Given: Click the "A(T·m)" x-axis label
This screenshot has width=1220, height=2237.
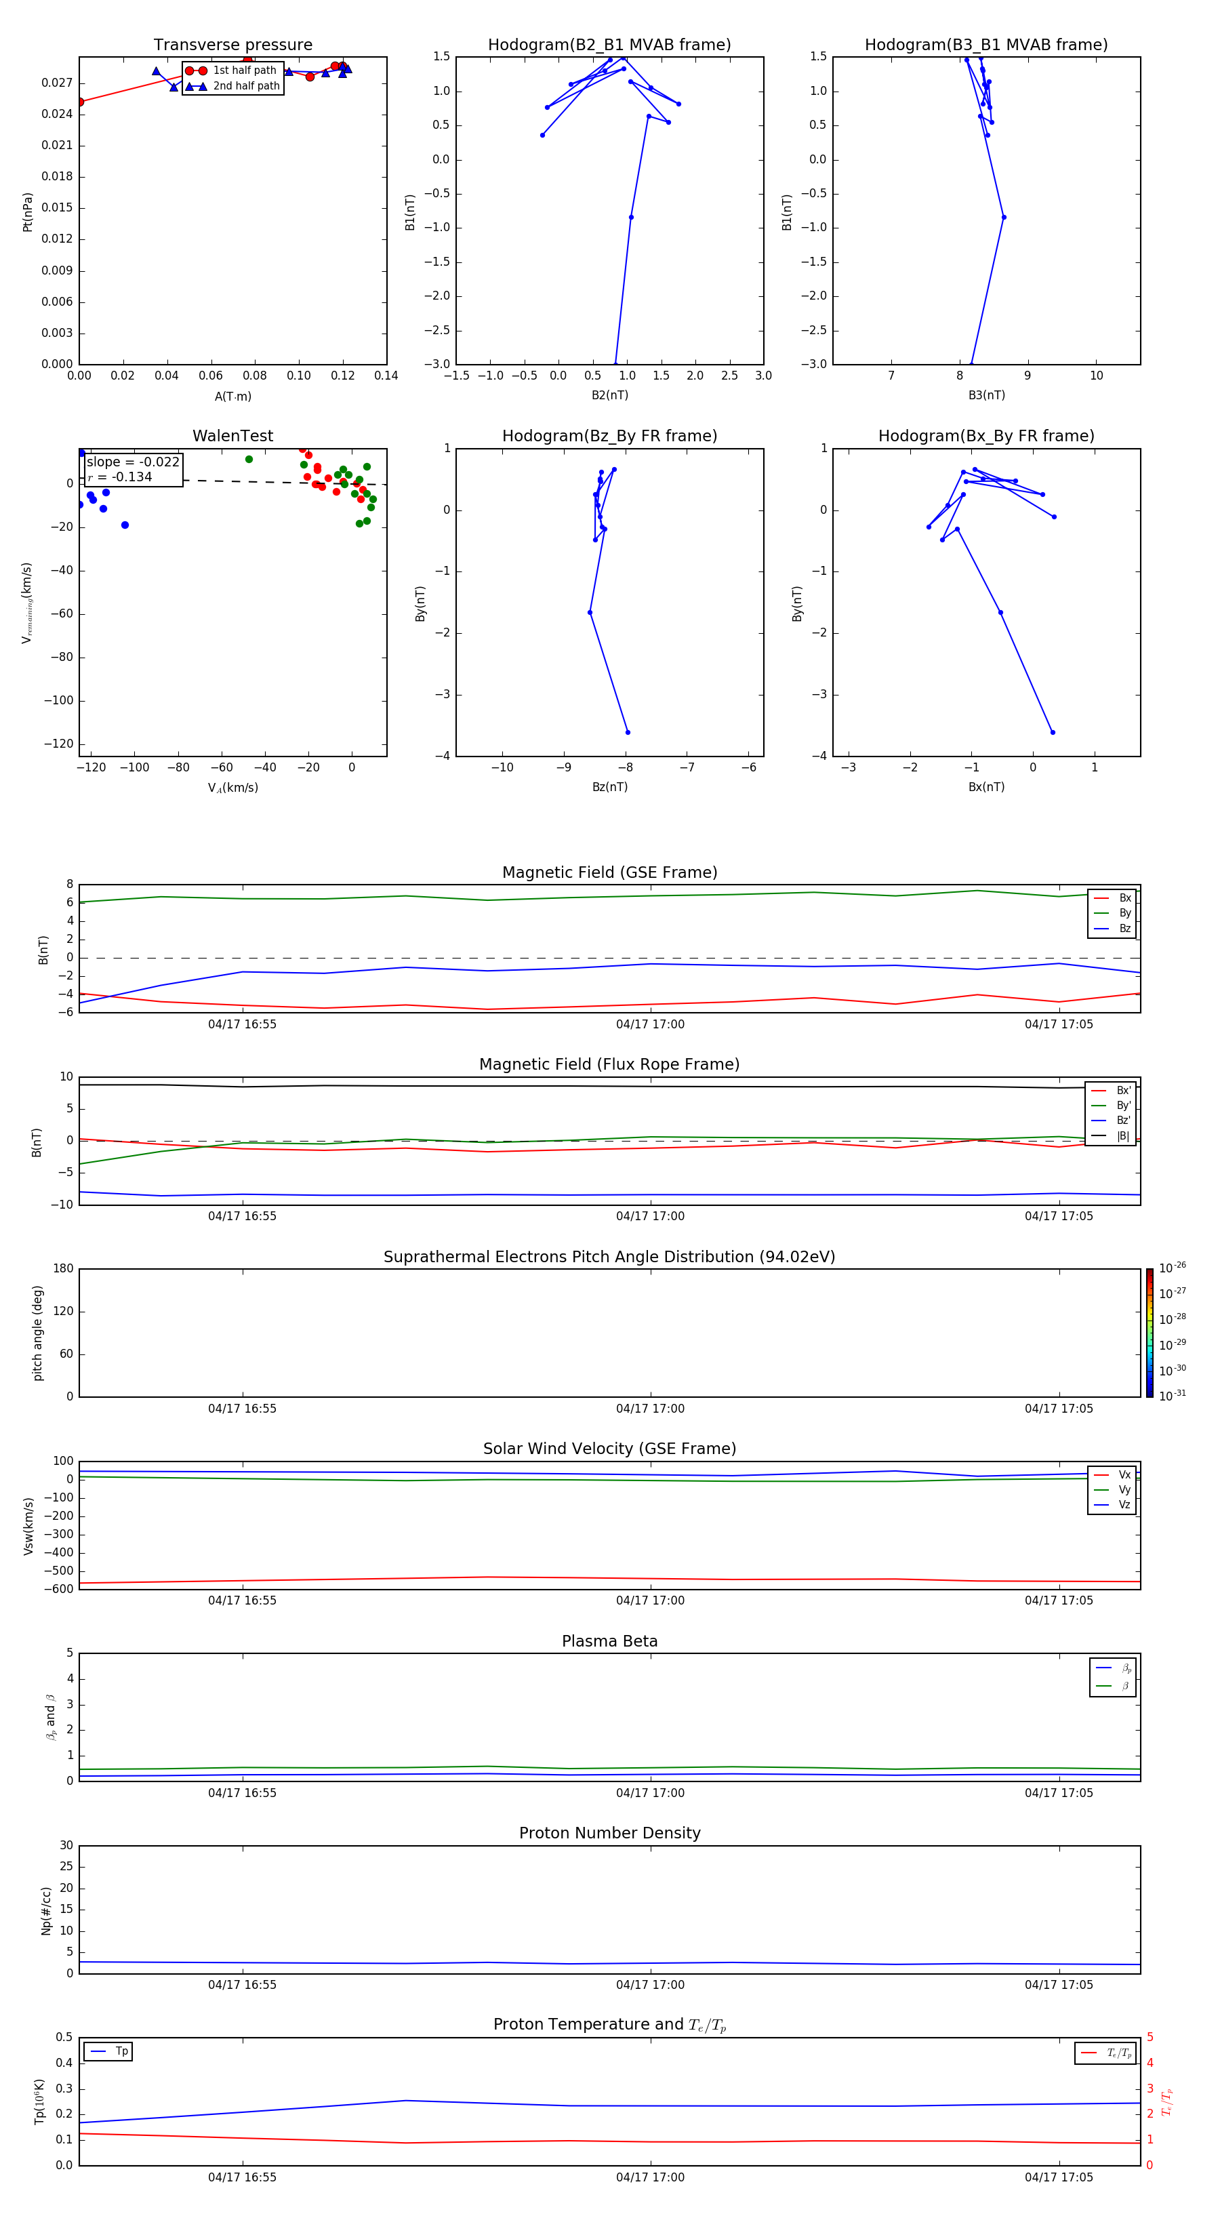Looking at the screenshot, I should 232,397.
